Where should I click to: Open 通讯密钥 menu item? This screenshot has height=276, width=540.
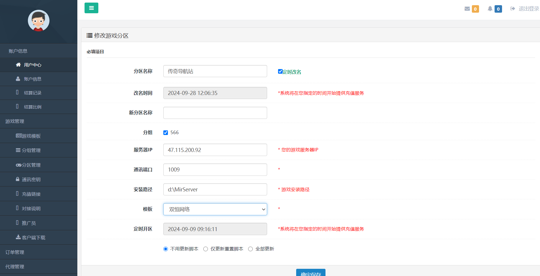[39, 179]
